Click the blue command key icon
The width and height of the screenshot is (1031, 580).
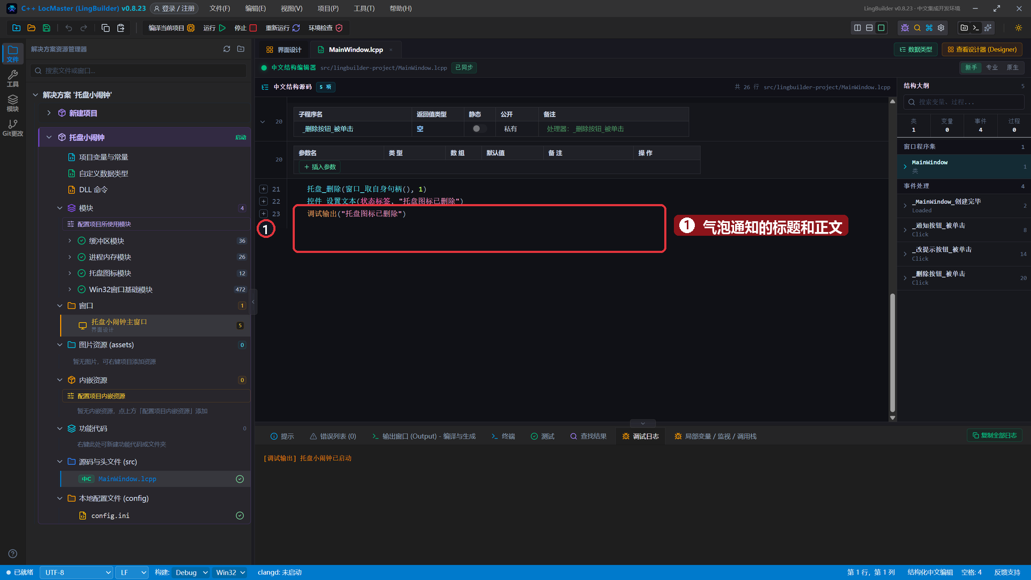point(929,28)
